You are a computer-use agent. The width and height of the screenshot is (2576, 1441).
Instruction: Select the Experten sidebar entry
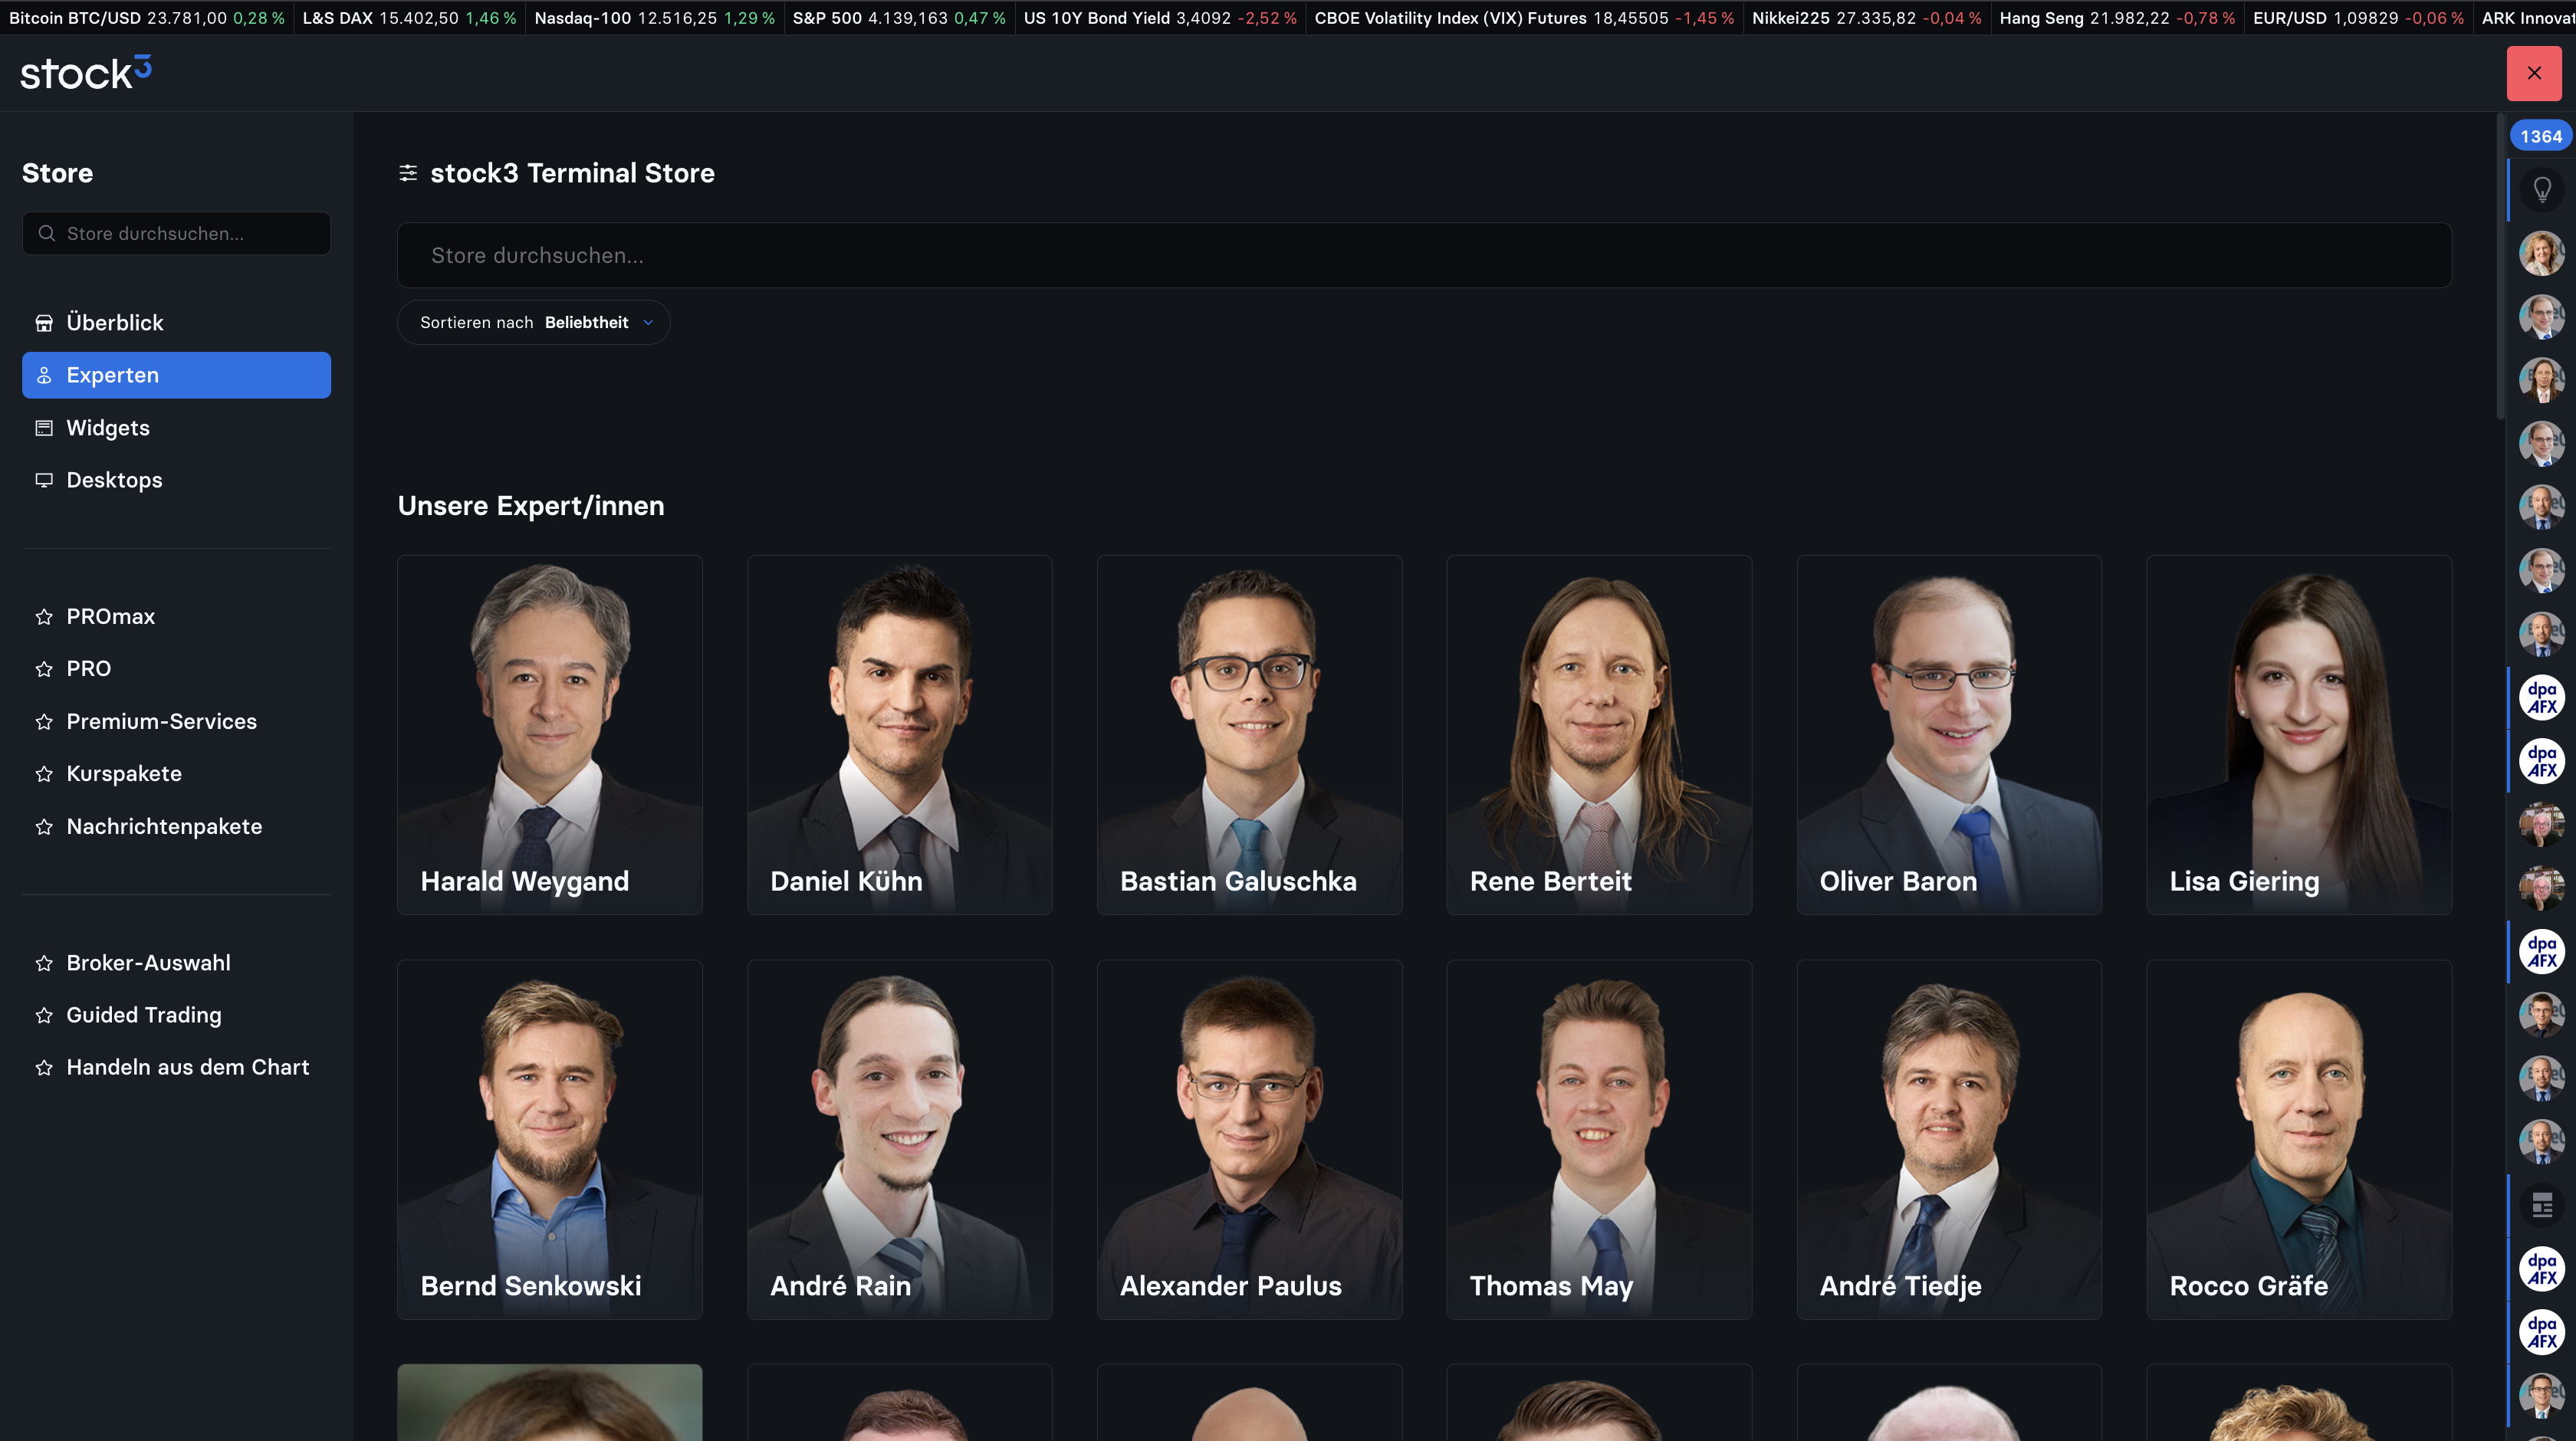click(x=176, y=375)
